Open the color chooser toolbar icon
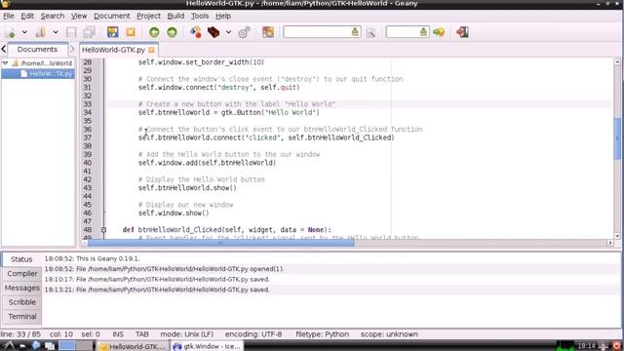Image resolution: width=624 pixels, height=351 pixels. click(268, 32)
